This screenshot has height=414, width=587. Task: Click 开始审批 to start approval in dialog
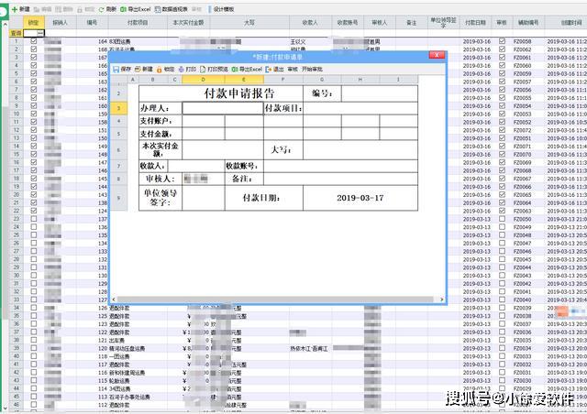coord(312,70)
